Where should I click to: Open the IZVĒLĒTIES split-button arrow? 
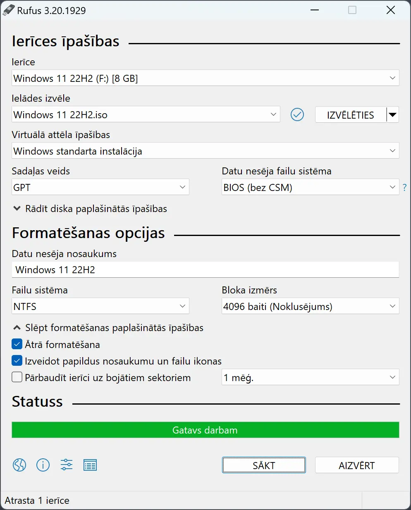coord(393,114)
